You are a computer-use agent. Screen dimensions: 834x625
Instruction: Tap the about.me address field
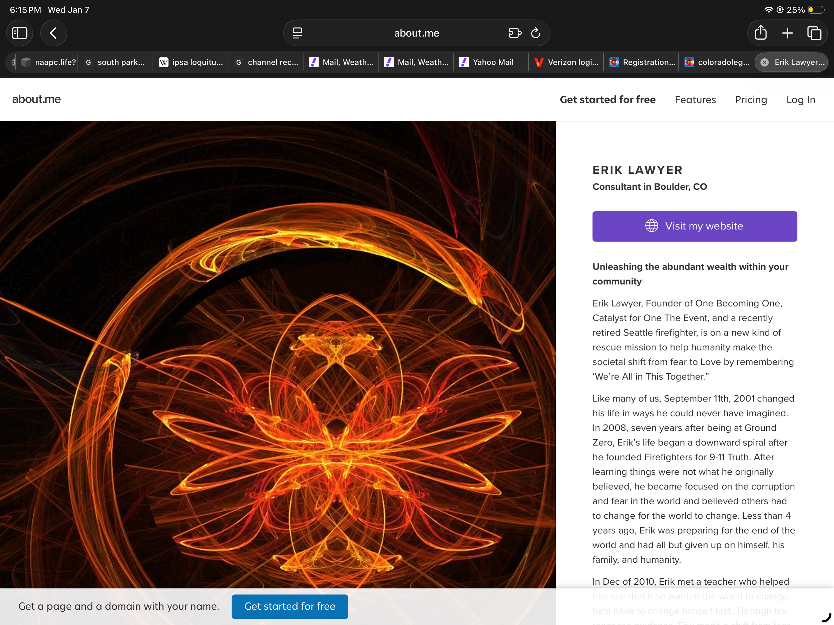point(416,33)
